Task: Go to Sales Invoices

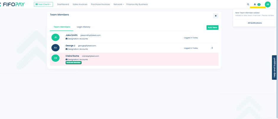Action: coord(80,4)
